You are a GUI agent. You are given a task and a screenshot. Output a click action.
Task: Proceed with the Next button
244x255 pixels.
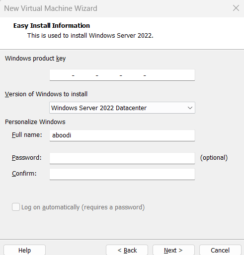click(173, 250)
